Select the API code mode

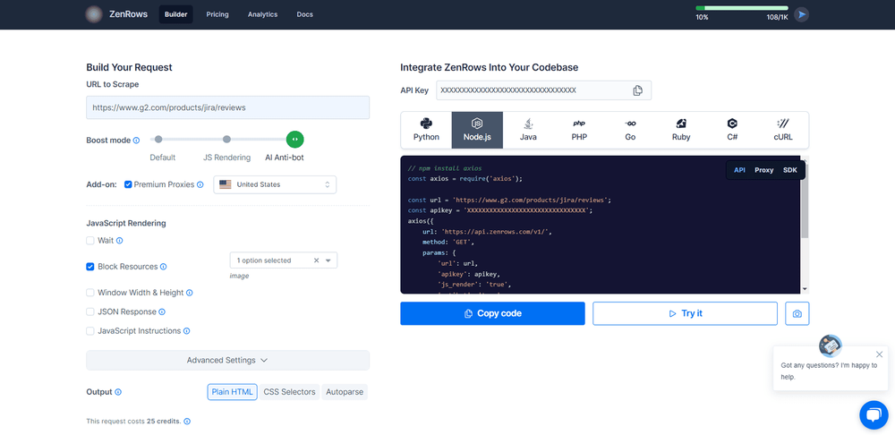(x=740, y=170)
